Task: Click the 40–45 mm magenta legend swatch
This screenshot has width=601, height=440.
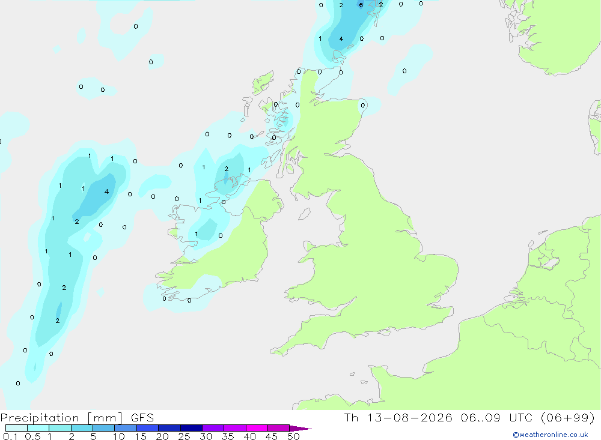Action: (x=257, y=428)
